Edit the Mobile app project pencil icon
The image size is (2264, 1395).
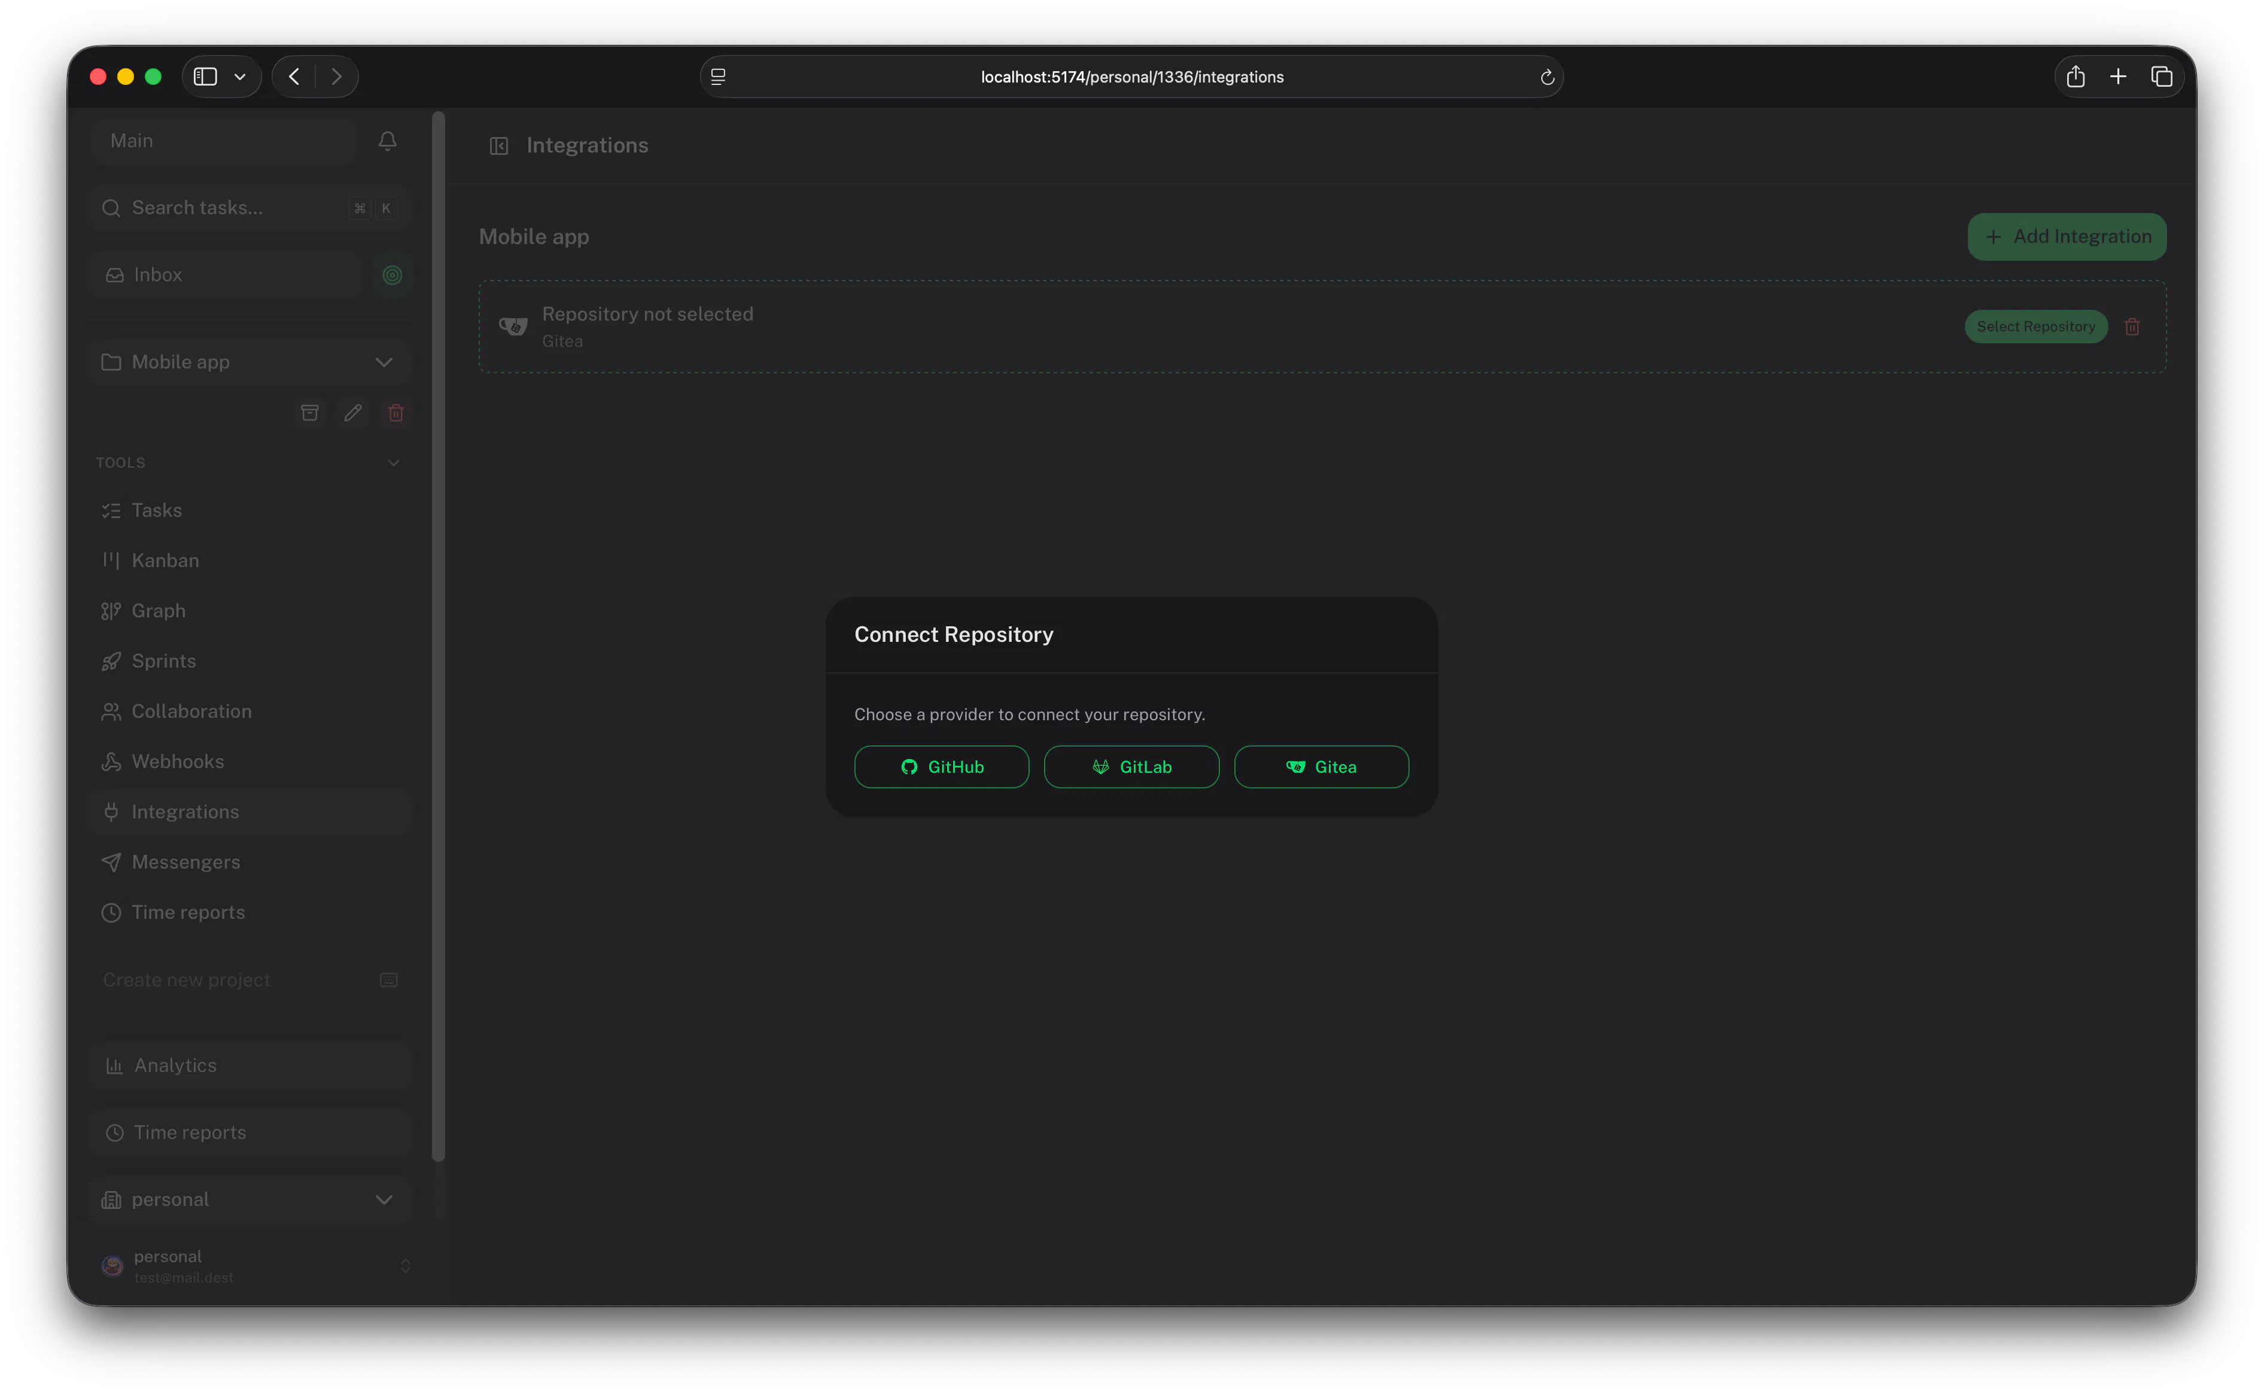tap(352, 412)
